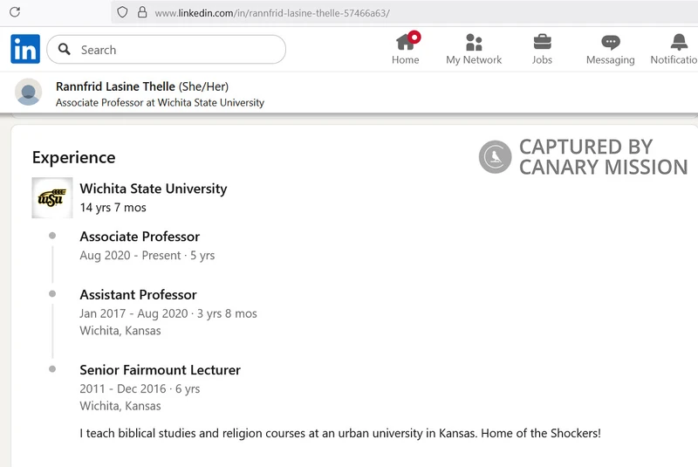Select the LinkedIn URL in the address bar
This screenshot has height=467, width=698.
coord(272,13)
